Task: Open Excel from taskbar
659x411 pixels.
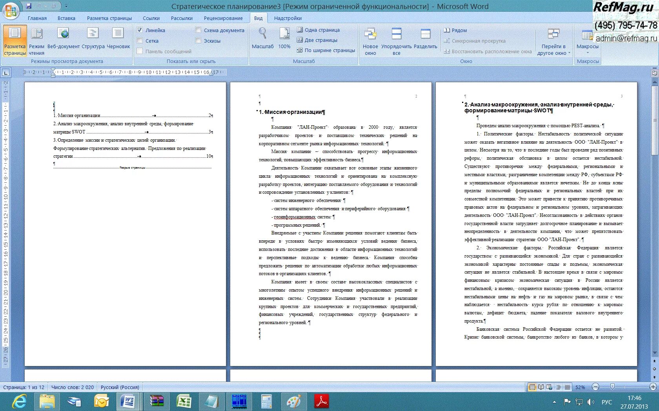Action: point(184,402)
